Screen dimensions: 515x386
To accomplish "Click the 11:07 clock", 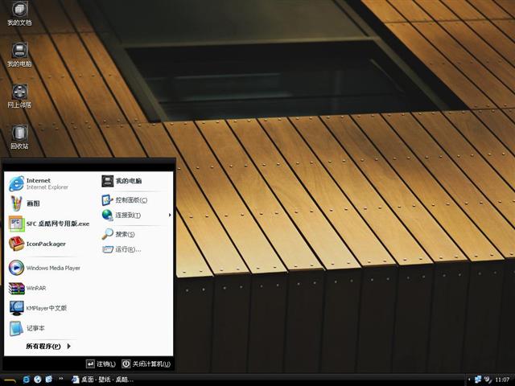I will pos(502,380).
